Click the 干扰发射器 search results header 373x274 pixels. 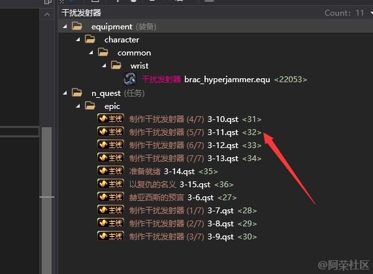[x=81, y=13]
